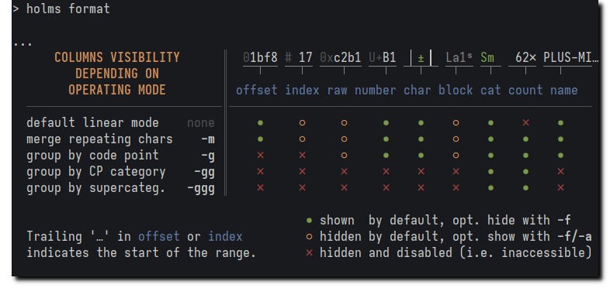Image resolution: width=610 pixels, height=288 pixels.
Task: Click the red cross for offset in group by code point row
Action: 260,156
